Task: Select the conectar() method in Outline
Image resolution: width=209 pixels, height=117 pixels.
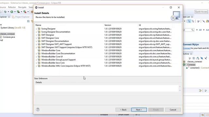Action: click(195, 68)
